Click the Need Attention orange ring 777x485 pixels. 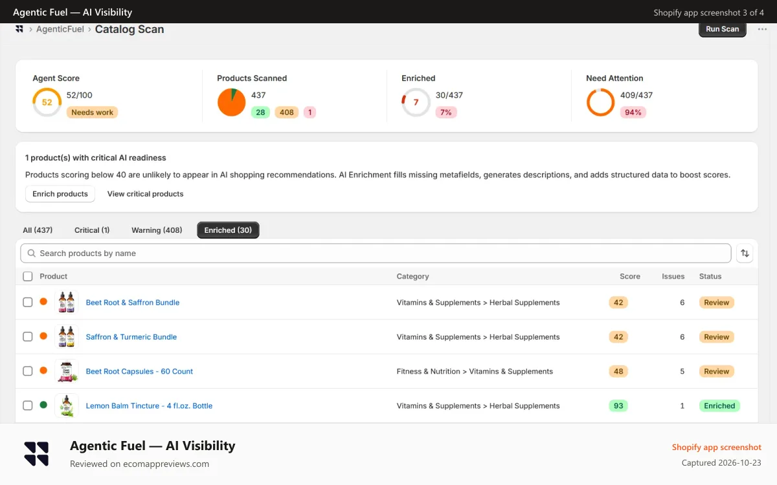pos(600,102)
